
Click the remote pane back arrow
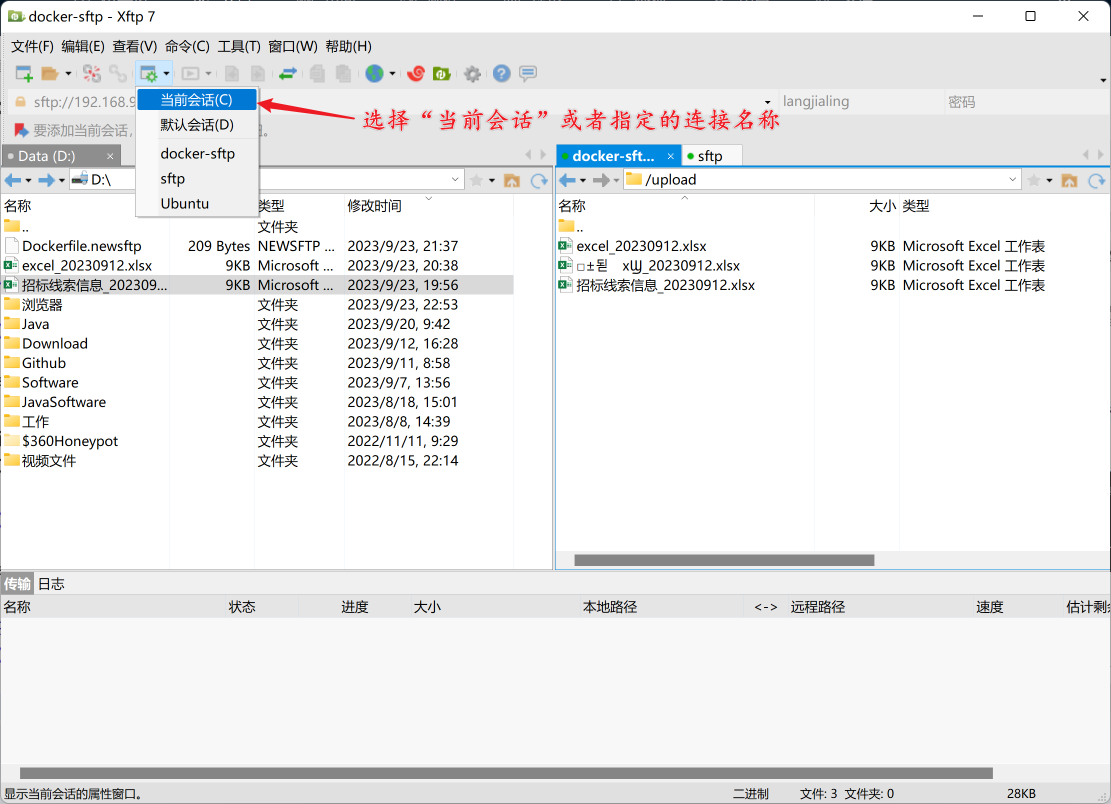pos(567,180)
